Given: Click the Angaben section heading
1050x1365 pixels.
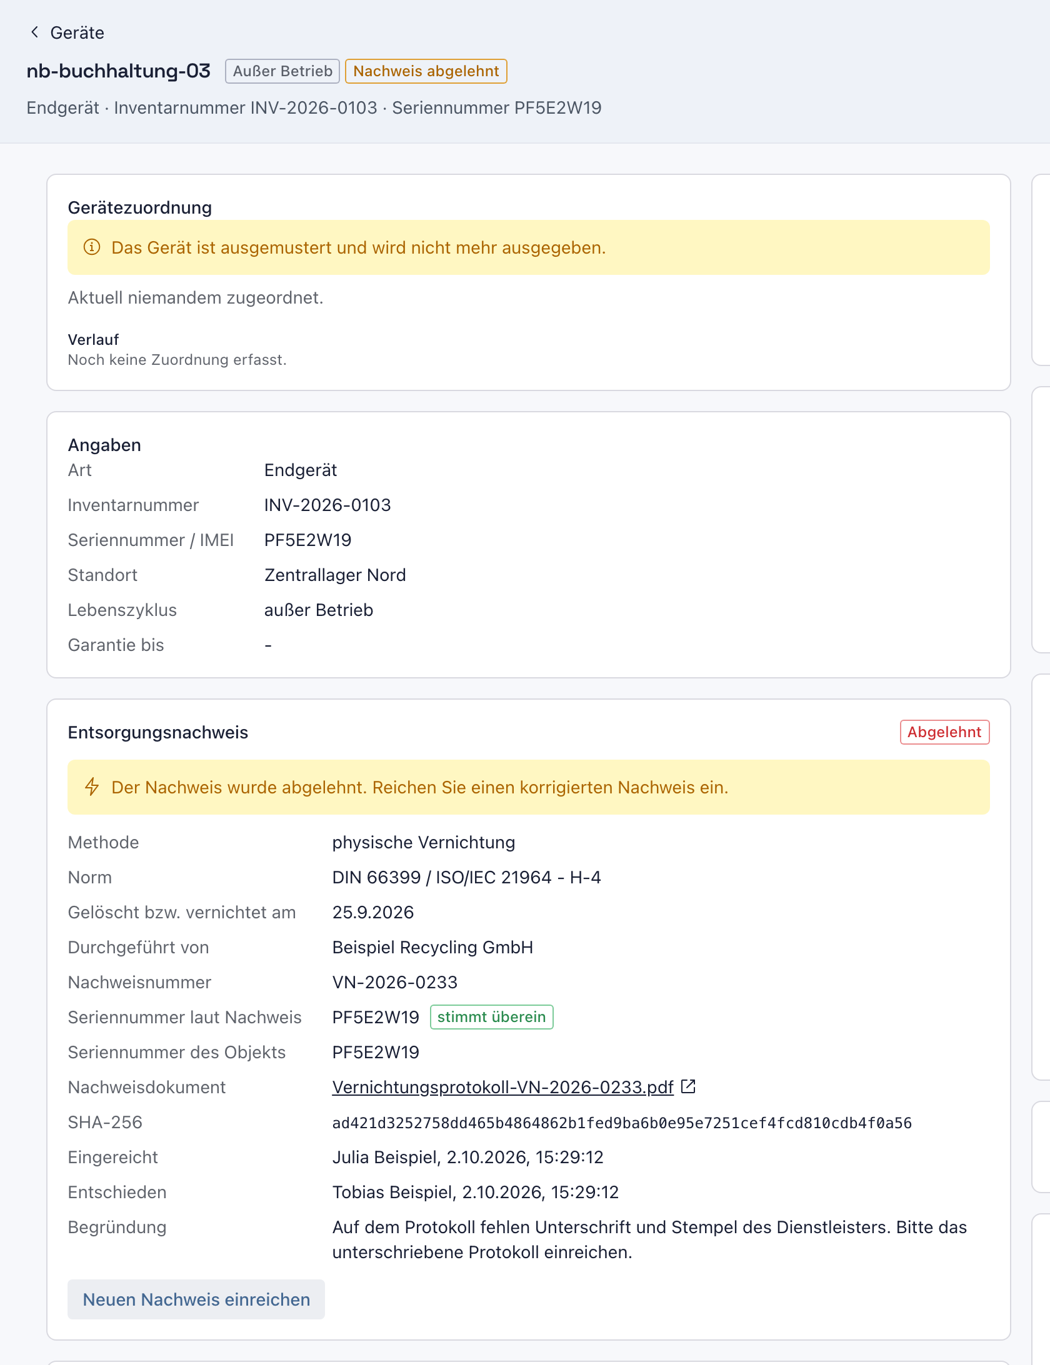Looking at the screenshot, I should (104, 445).
